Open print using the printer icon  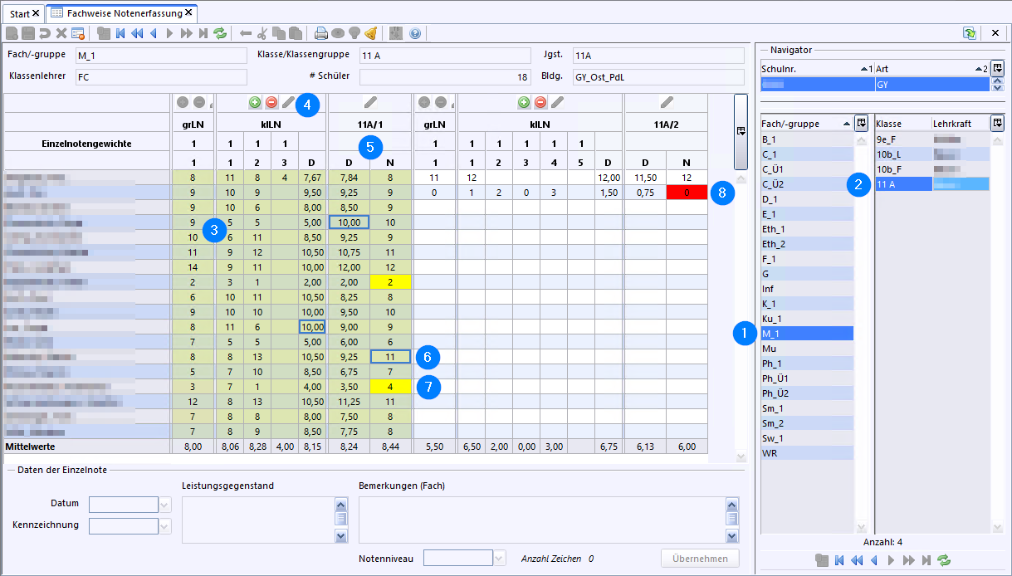pos(321,33)
